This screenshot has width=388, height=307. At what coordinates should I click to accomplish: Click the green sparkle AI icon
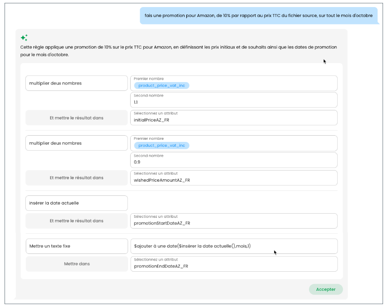(24, 38)
